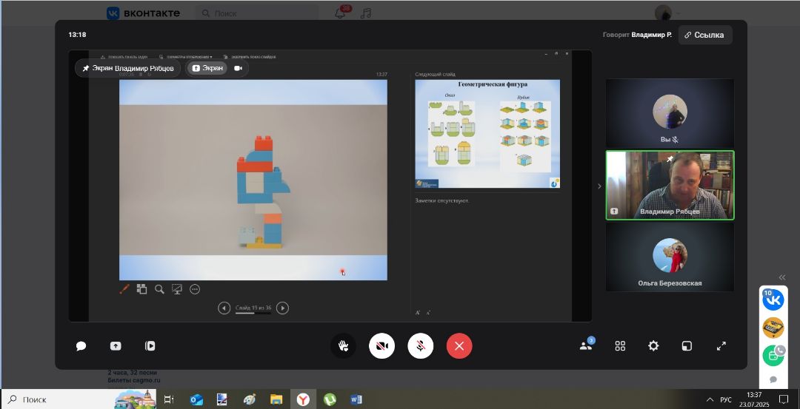This screenshot has width=800, height=409.
Task: Switch to grid layout view
Action: pos(621,346)
